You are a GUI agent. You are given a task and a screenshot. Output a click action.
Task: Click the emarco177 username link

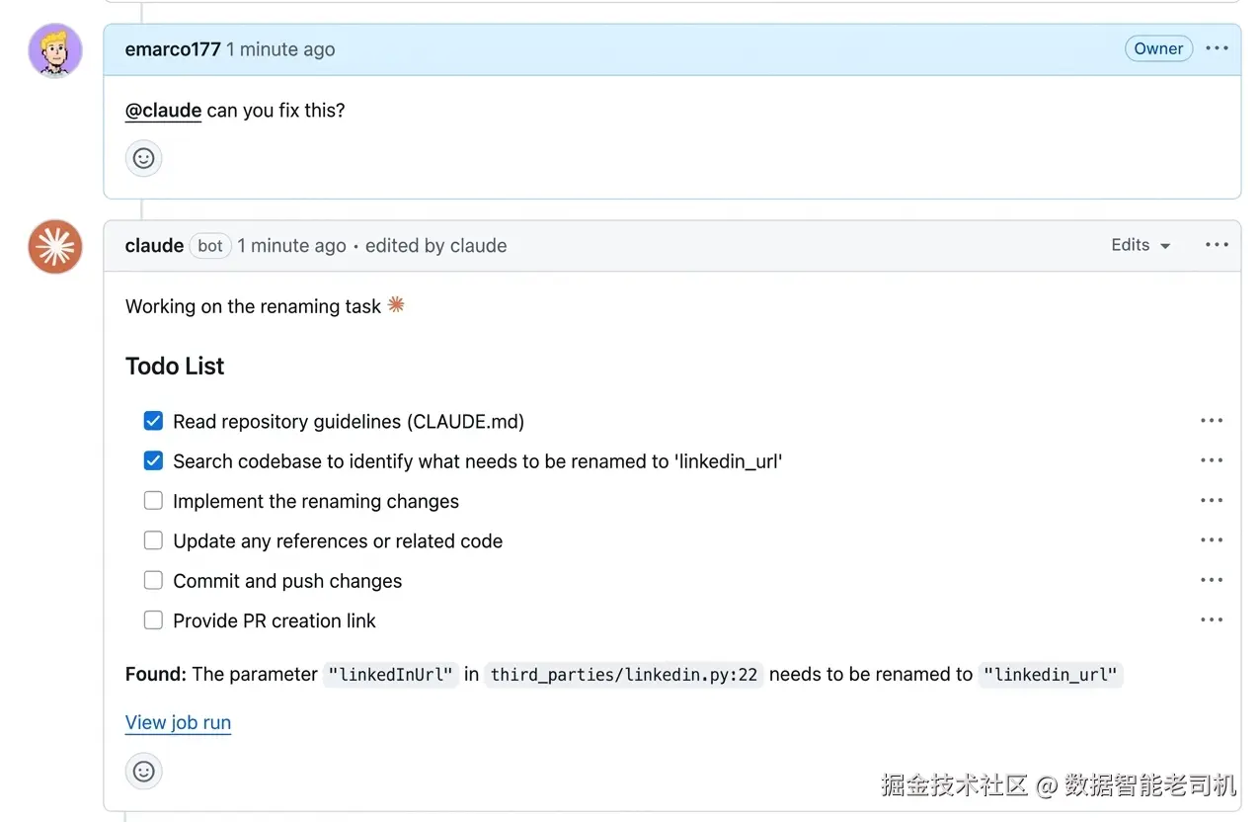pyautogui.click(x=173, y=49)
